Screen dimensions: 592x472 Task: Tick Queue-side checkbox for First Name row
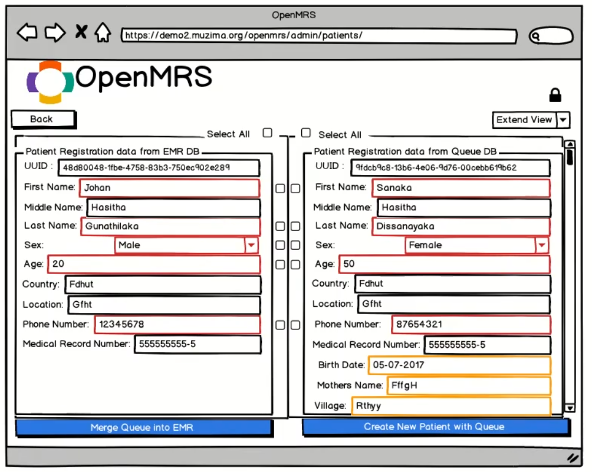tap(295, 189)
